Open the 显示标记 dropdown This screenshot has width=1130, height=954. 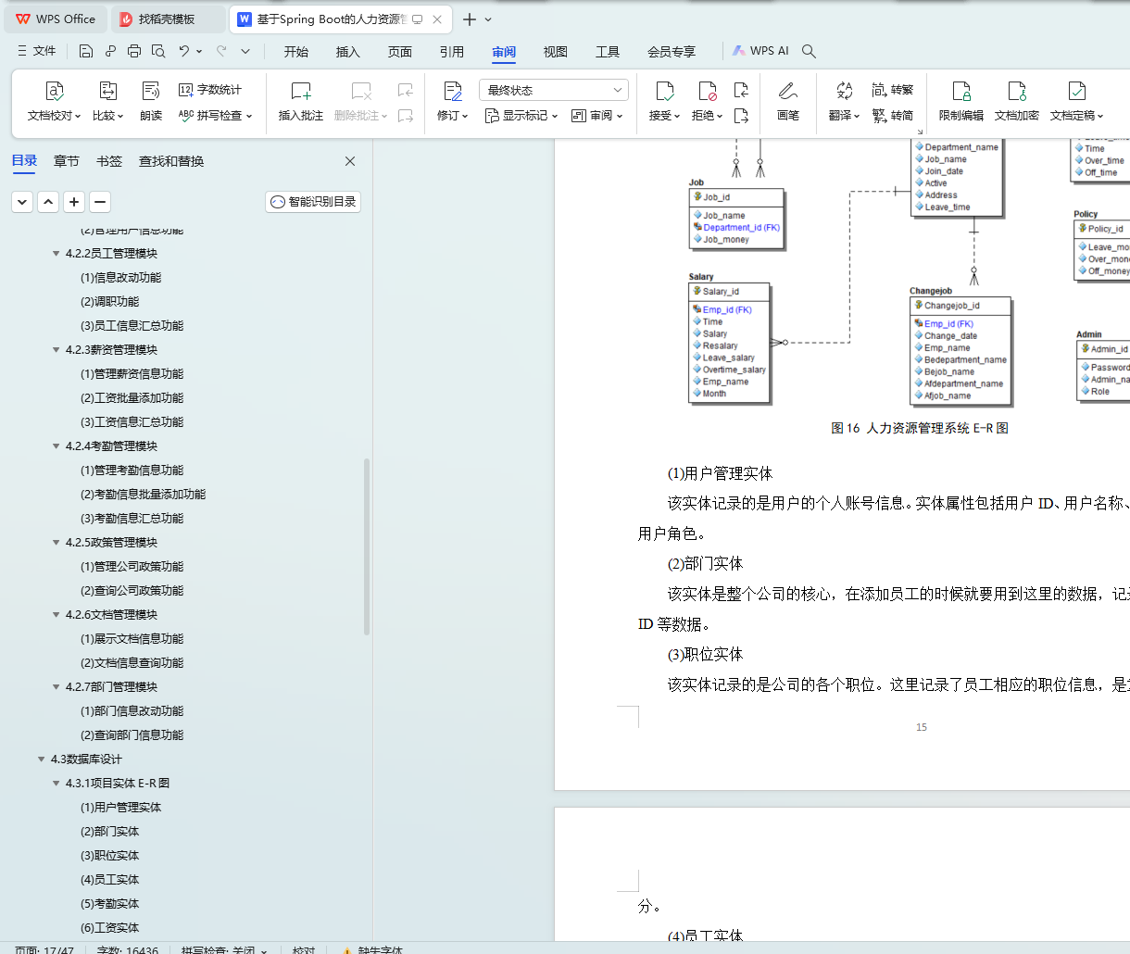pyautogui.click(x=521, y=116)
